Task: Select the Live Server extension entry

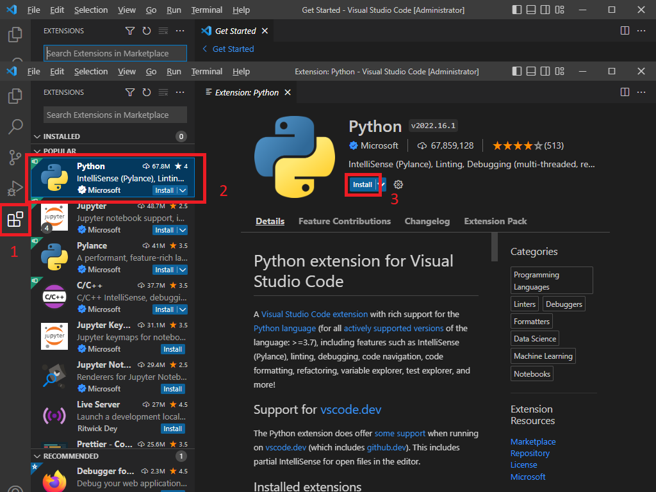Action: 113,416
